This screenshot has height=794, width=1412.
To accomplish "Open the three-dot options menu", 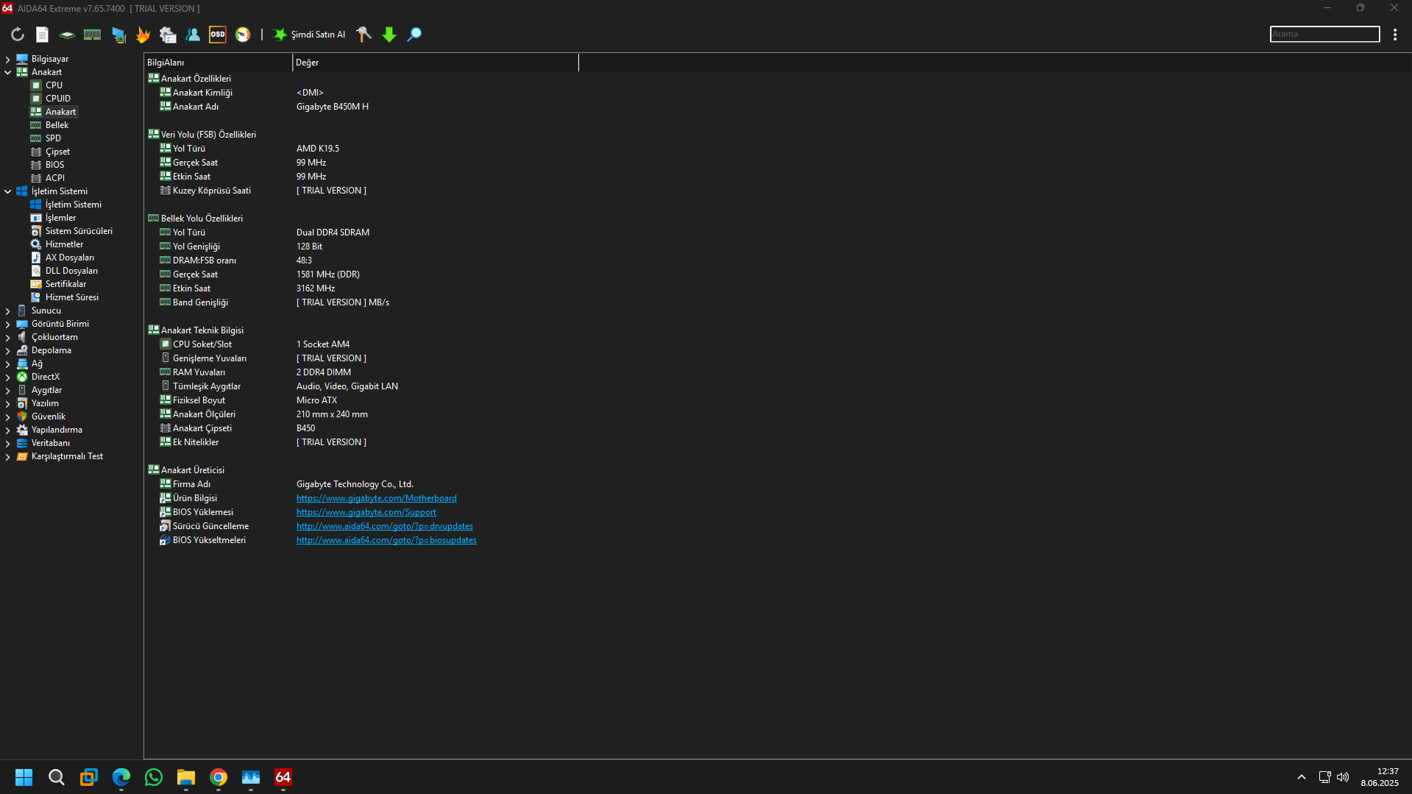I will pyautogui.click(x=1395, y=35).
